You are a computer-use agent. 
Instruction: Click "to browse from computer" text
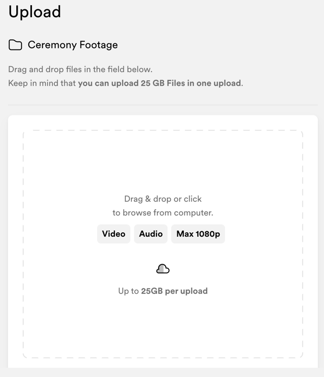pos(162,213)
